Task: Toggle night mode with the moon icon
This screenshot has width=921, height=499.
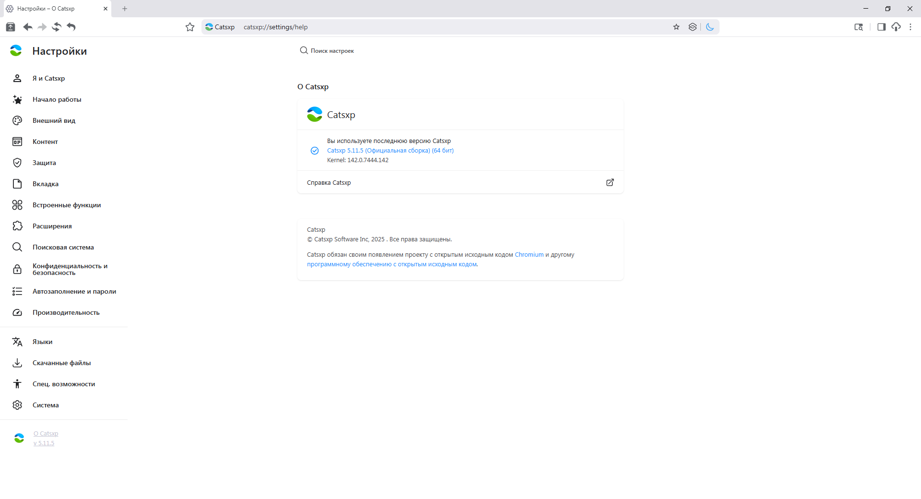Action: (710, 27)
